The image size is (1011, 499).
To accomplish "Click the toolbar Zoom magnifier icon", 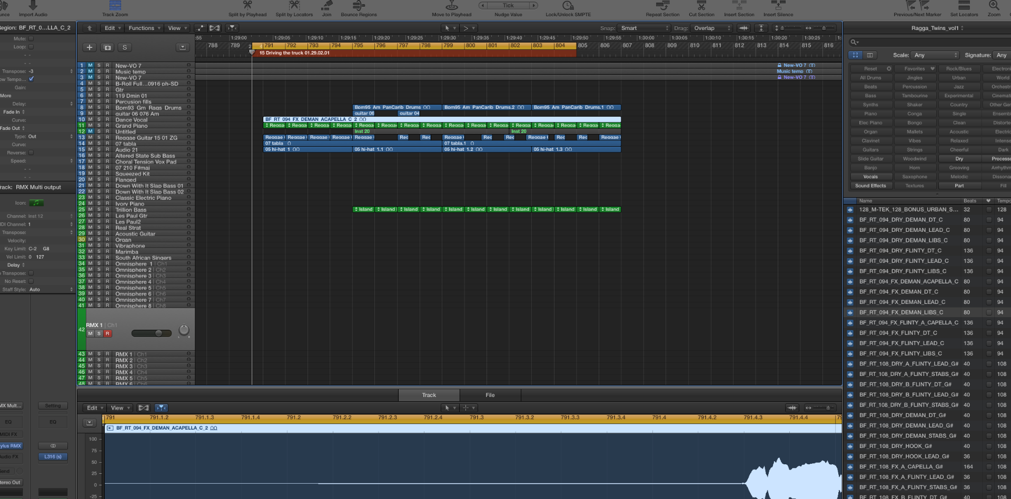I will (994, 5).
